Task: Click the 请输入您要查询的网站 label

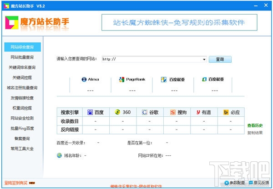Action: point(76,59)
